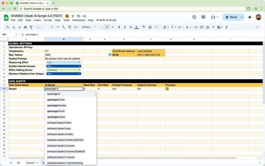Image resolution: width=265 pixels, height=166 pixels.
Task: Move document to a folder
Action: point(79,16)
